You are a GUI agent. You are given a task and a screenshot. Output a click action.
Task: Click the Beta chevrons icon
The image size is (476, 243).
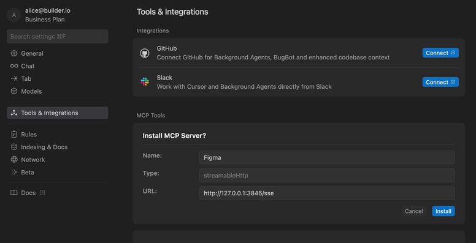[14, 172]
